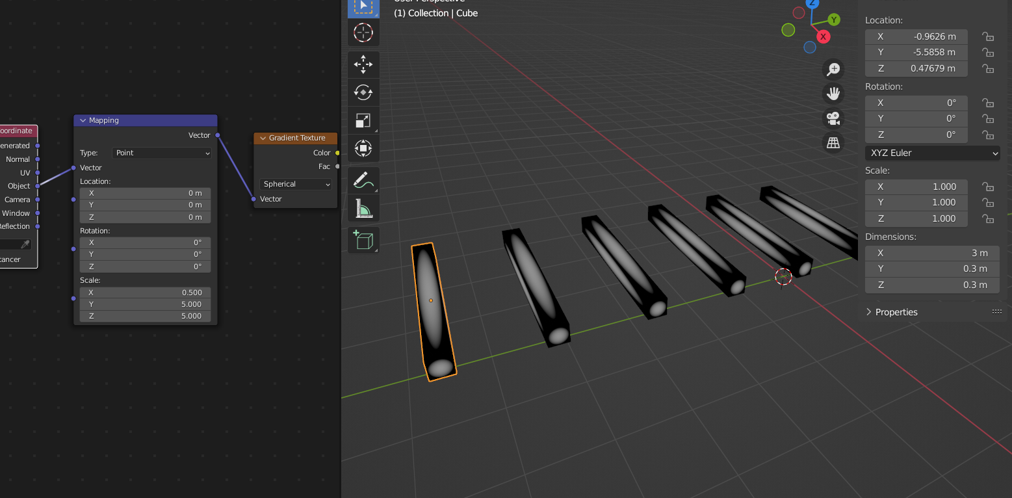Viewport: 1012px width, 498px height.
Task: Toggle orthographic view with the grid icon
Action: (833, 142)
